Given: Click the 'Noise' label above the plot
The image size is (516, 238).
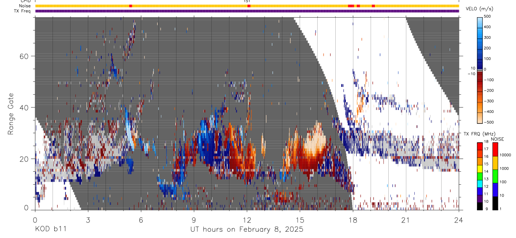Looking at the screenshot, I should click(x=25, y=6).
